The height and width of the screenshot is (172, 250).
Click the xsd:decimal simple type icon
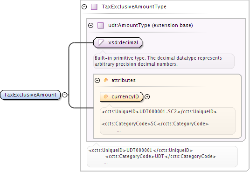[x=101, y=43]
